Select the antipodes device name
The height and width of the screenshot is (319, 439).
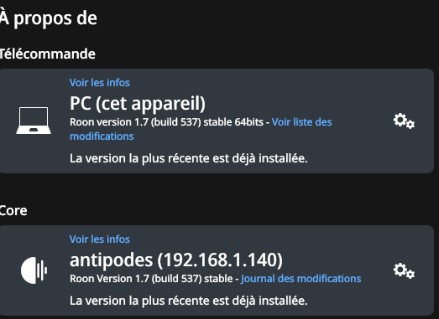coord(111,260)
